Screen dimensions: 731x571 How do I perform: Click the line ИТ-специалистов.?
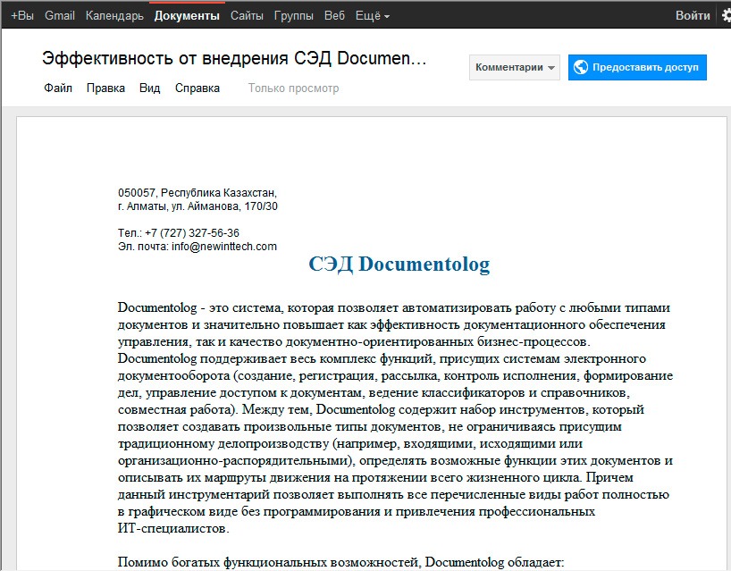173,528
